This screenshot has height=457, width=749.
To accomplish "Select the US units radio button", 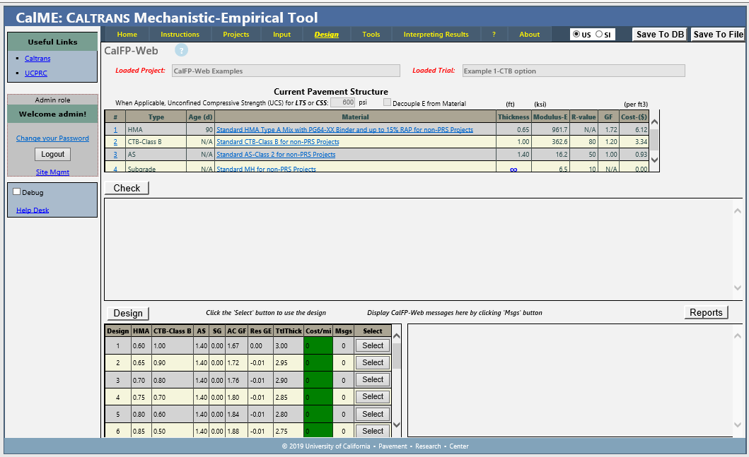I will (x=576, y=34).
